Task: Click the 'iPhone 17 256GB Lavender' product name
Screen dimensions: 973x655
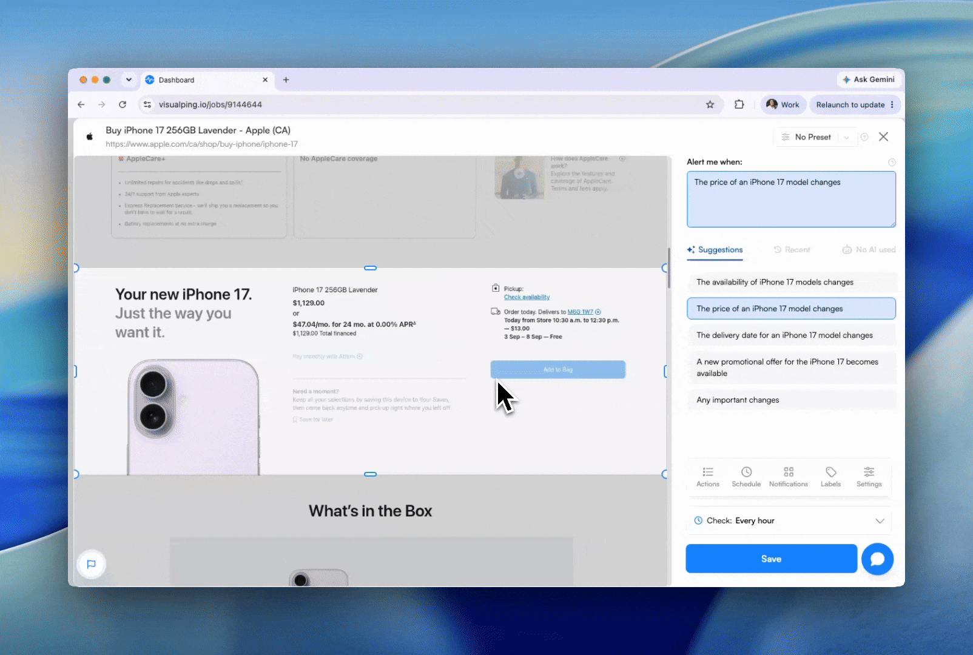Action: (x=335, y=290)
